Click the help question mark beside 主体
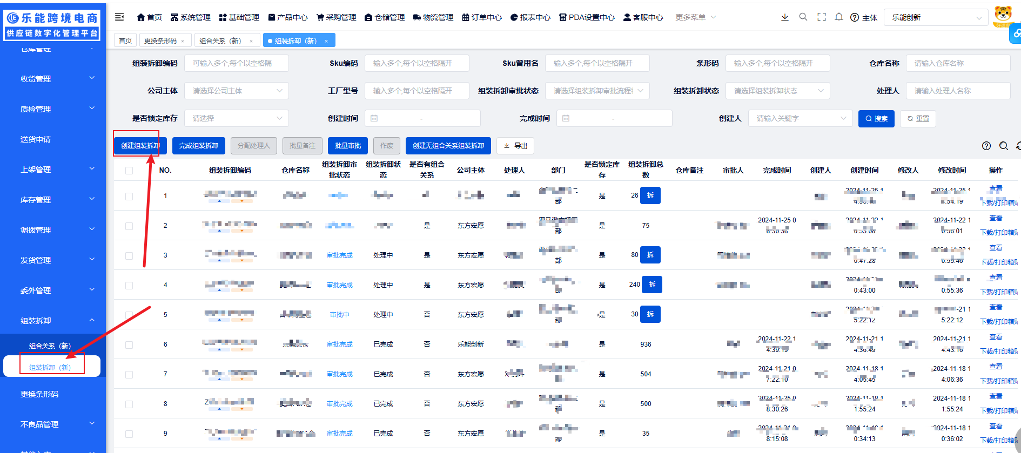Screen dimensions: 1021x453 [855, 17]
